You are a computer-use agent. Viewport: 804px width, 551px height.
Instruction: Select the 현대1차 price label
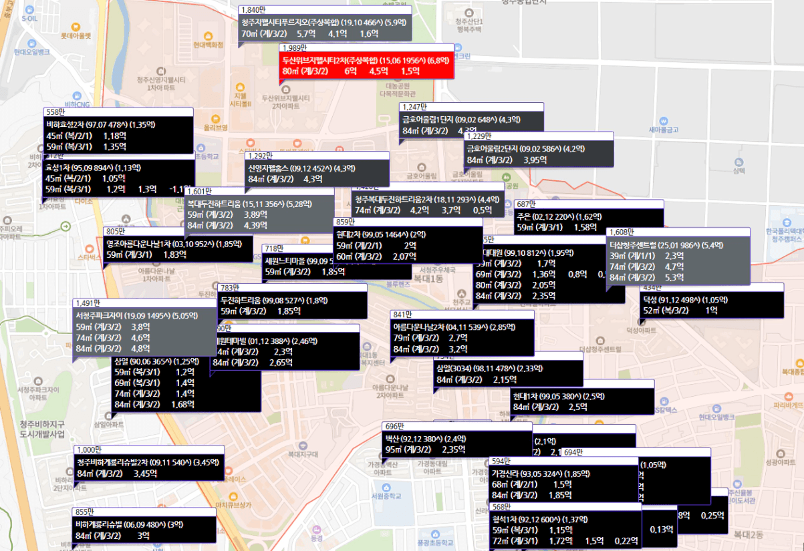pos(582,397)
